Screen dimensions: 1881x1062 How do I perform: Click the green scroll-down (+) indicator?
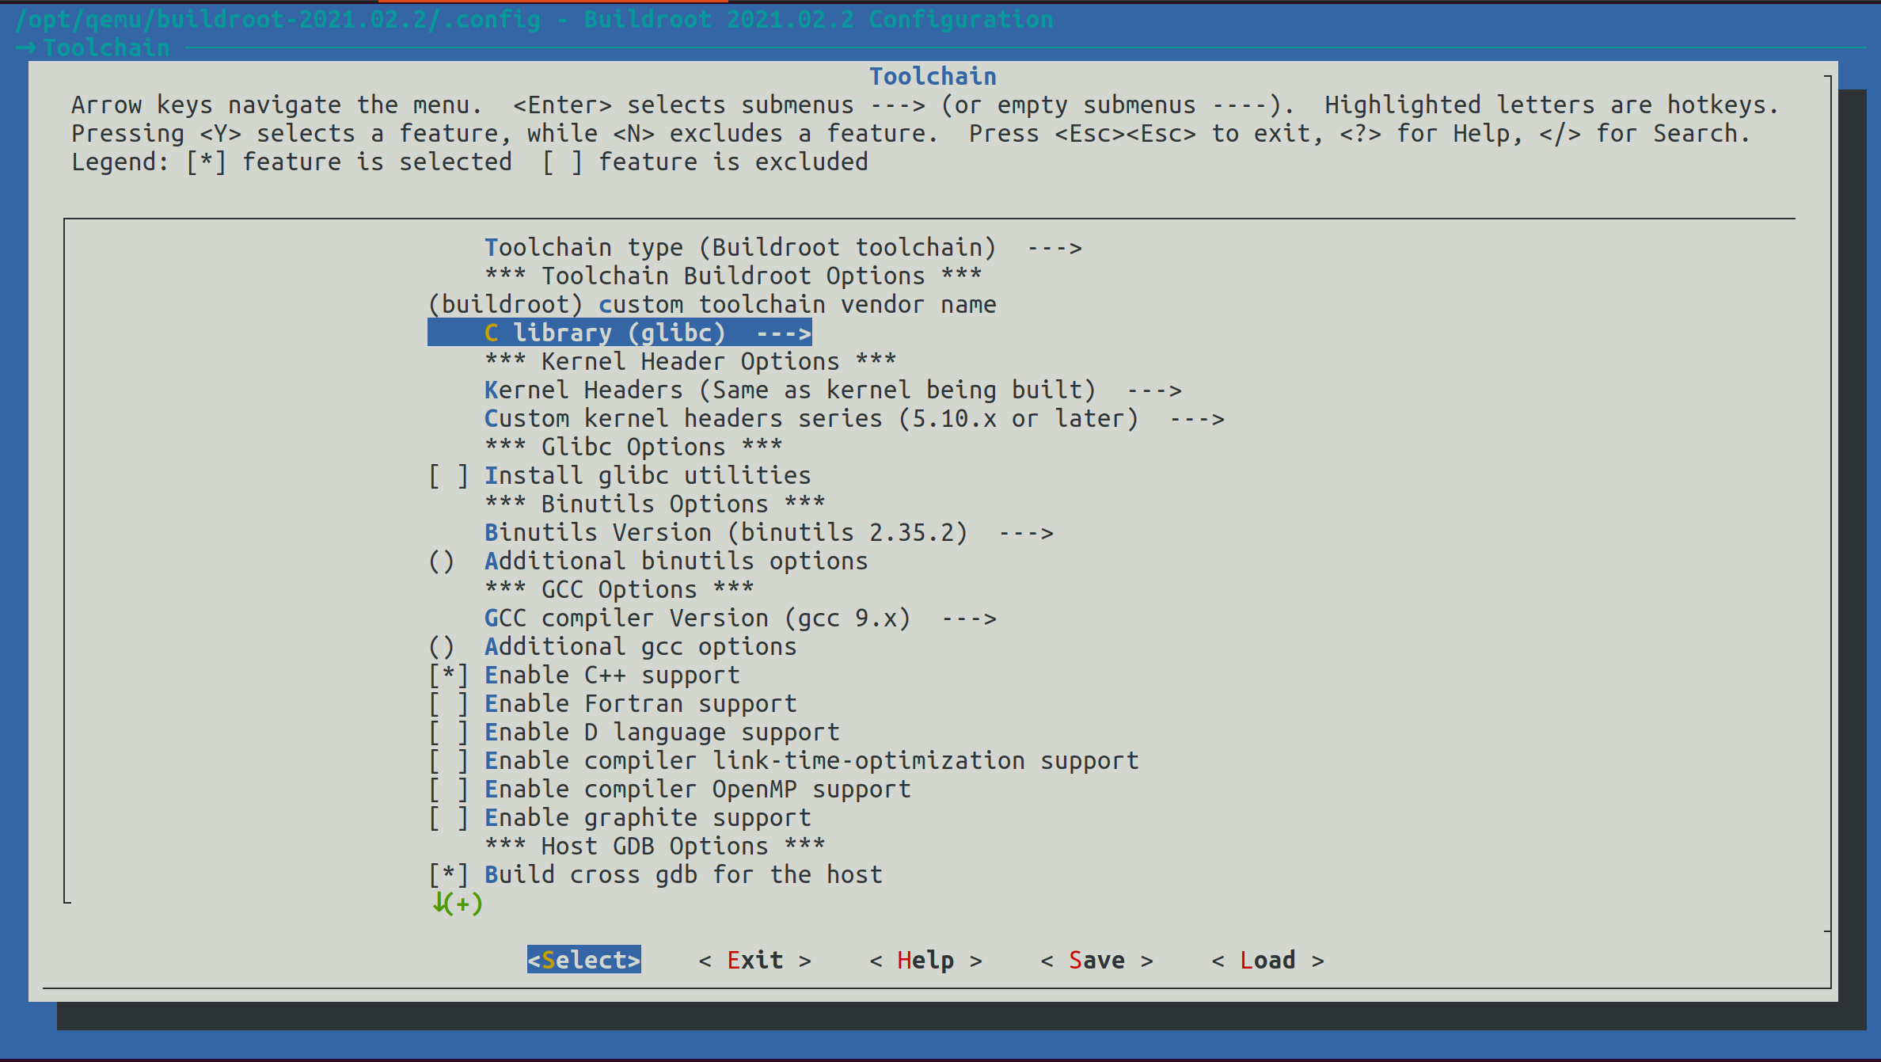tap(457, 904)
